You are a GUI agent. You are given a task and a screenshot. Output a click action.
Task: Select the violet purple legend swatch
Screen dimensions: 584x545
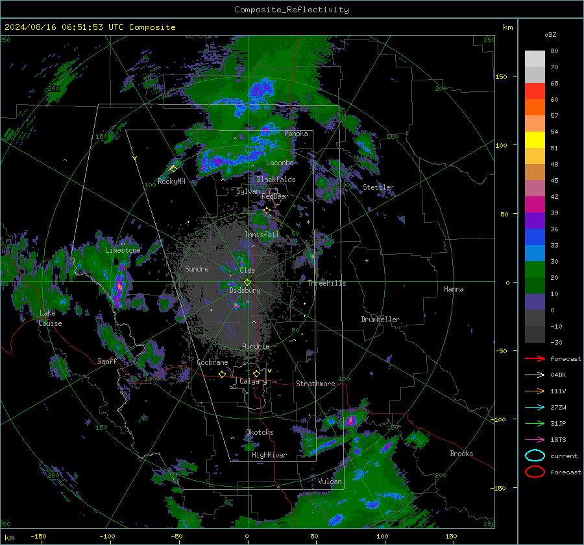535,221
